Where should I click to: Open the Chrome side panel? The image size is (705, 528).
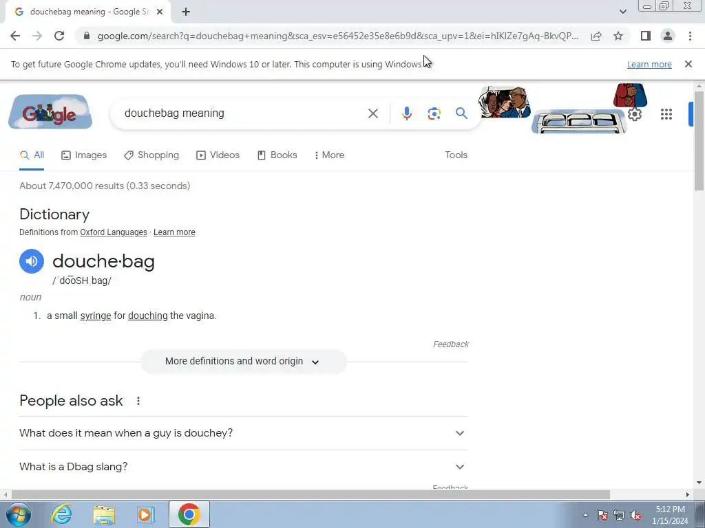646,36
